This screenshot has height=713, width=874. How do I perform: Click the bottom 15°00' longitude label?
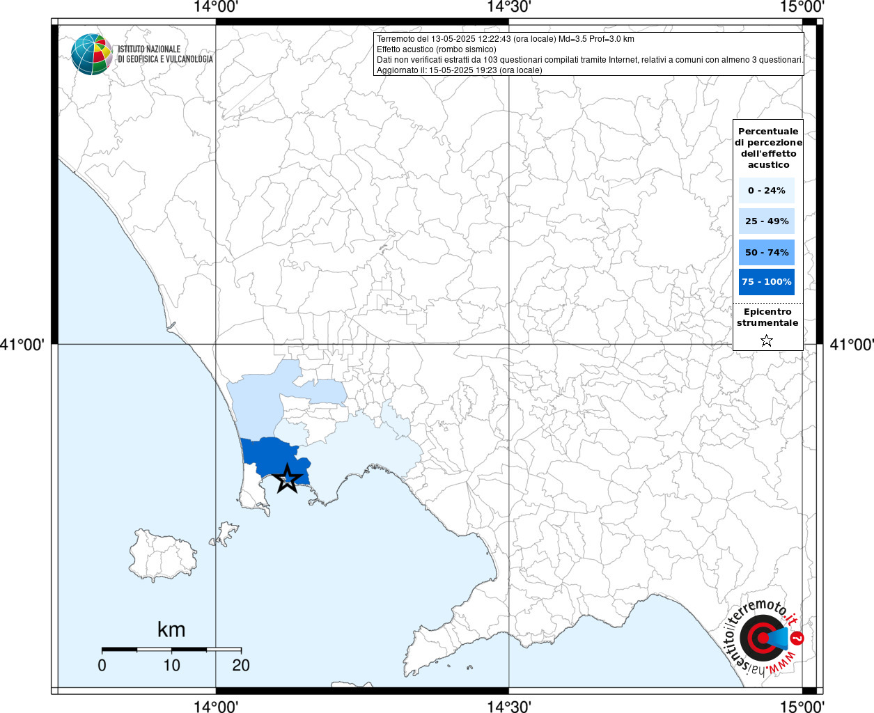point(802,706)
